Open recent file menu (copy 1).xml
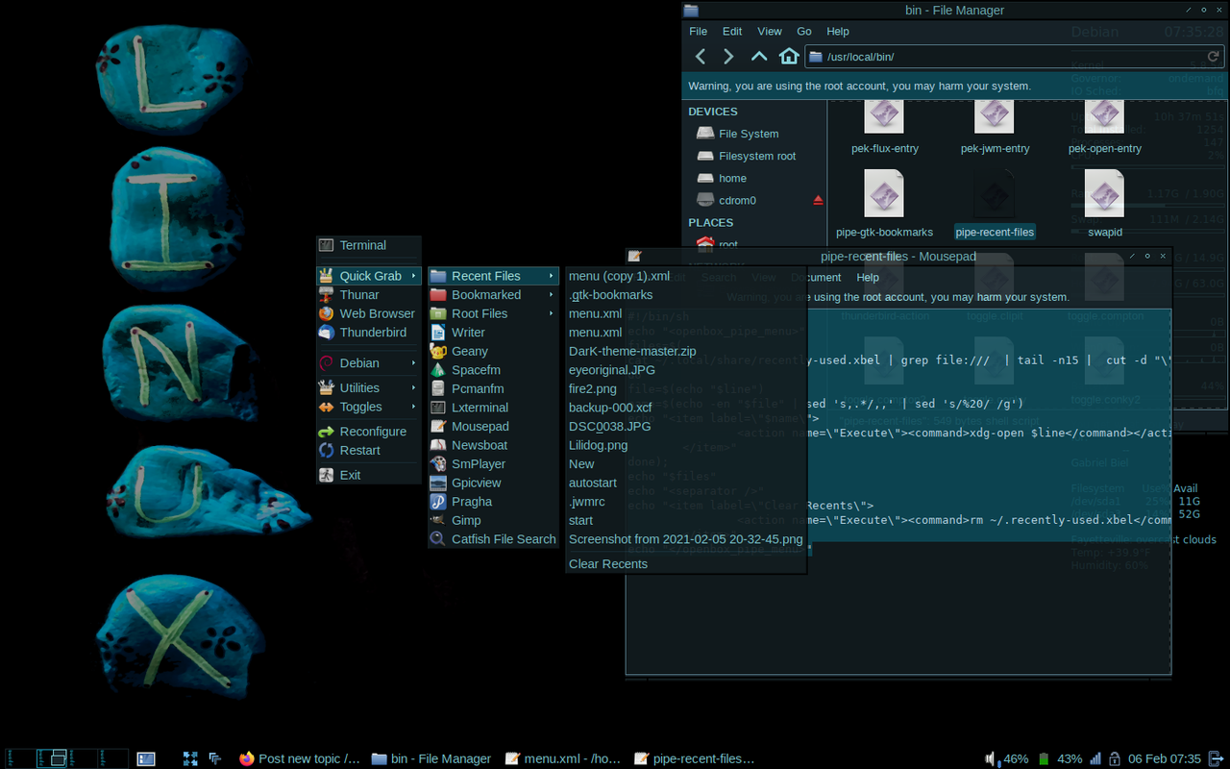This screenshot has width=1230, height=769. pyautogui.click(x=685, y=276)
